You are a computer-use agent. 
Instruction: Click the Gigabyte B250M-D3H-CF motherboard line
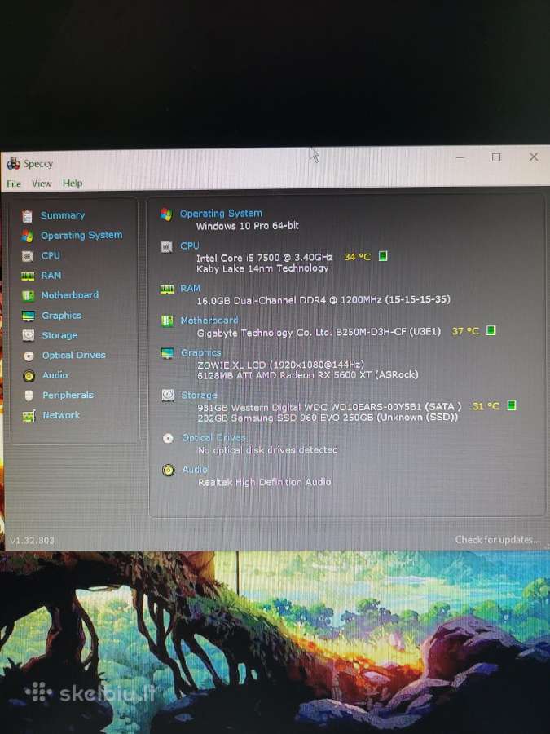[319, 333]
